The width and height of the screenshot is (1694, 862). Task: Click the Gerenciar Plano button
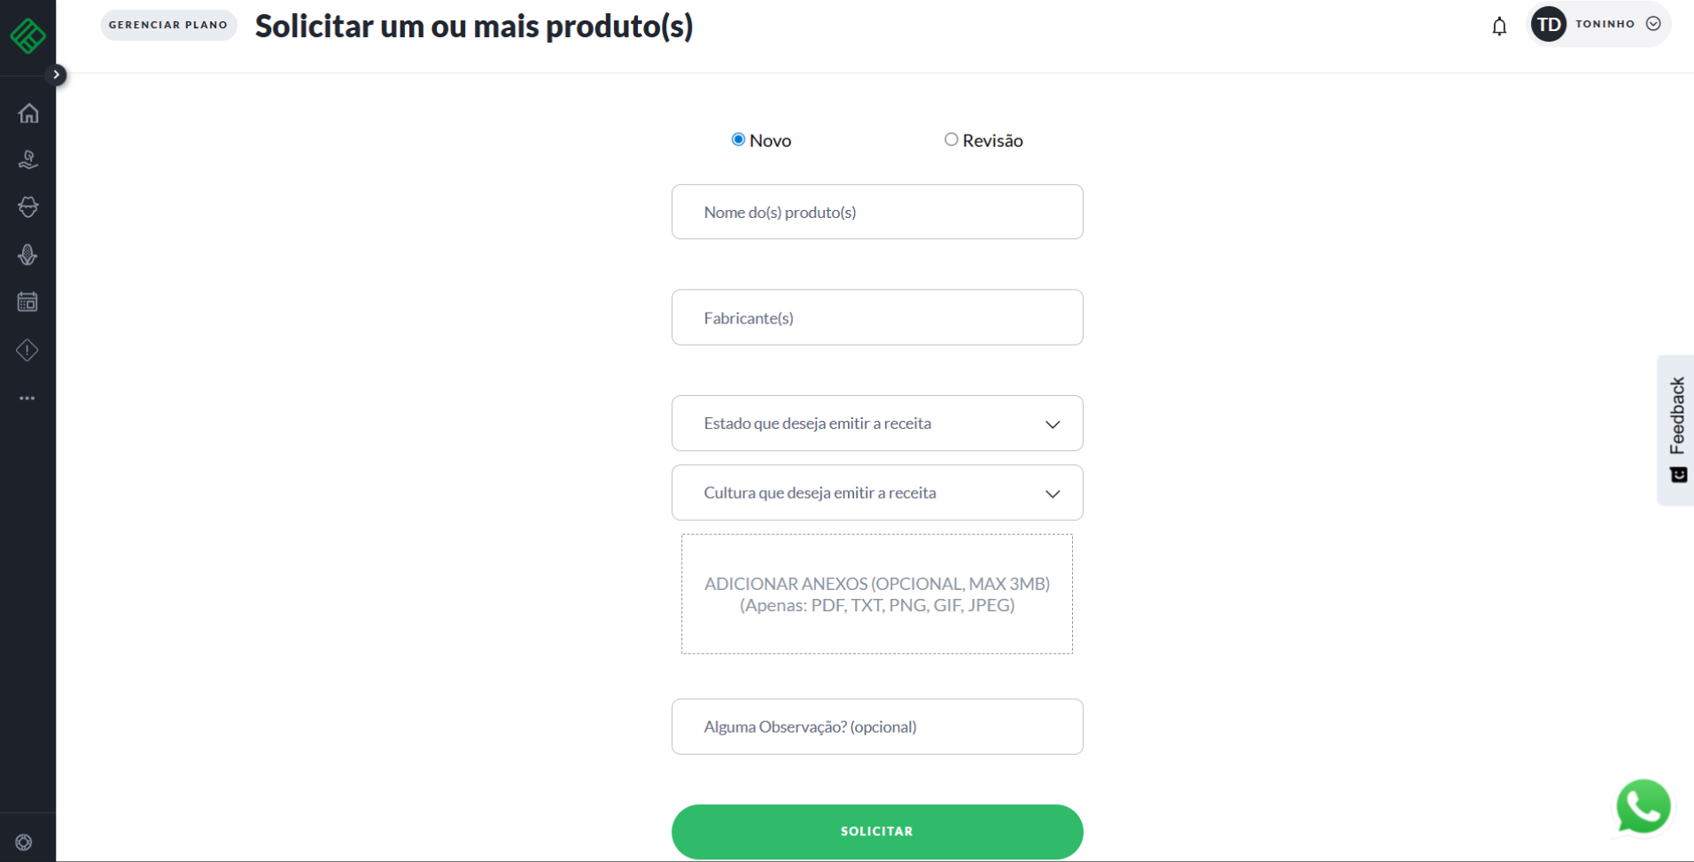pyautogui.click(x=168, y=25)
